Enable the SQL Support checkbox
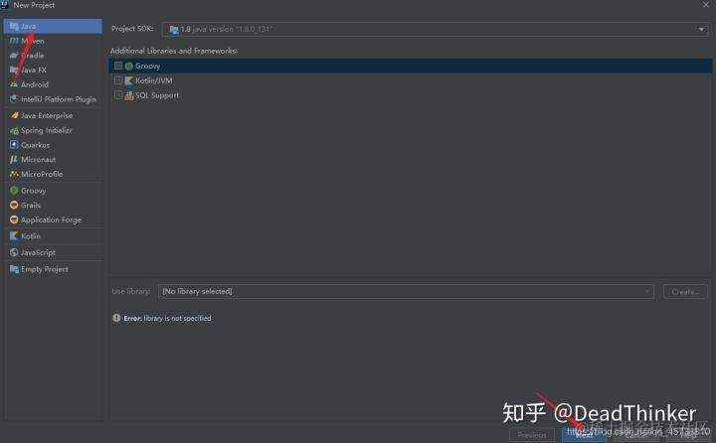 [x=118, y=95]
